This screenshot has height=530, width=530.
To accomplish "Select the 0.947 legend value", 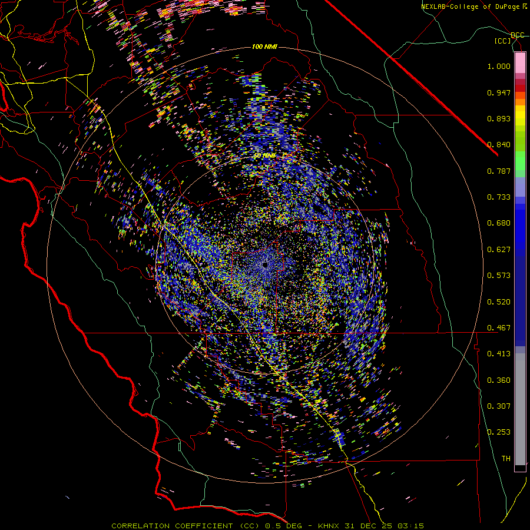I will click(x=499, y=92).
